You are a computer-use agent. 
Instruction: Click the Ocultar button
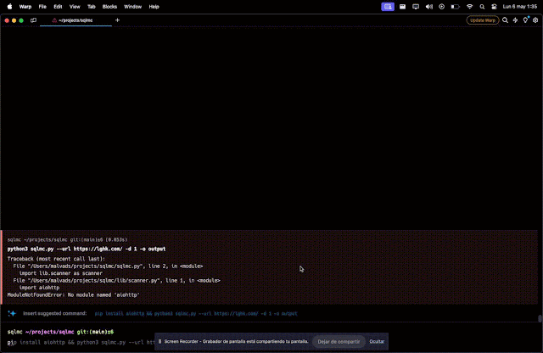coord(376,341)
